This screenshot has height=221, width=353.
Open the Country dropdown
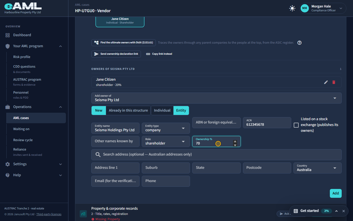coord(317,168)
